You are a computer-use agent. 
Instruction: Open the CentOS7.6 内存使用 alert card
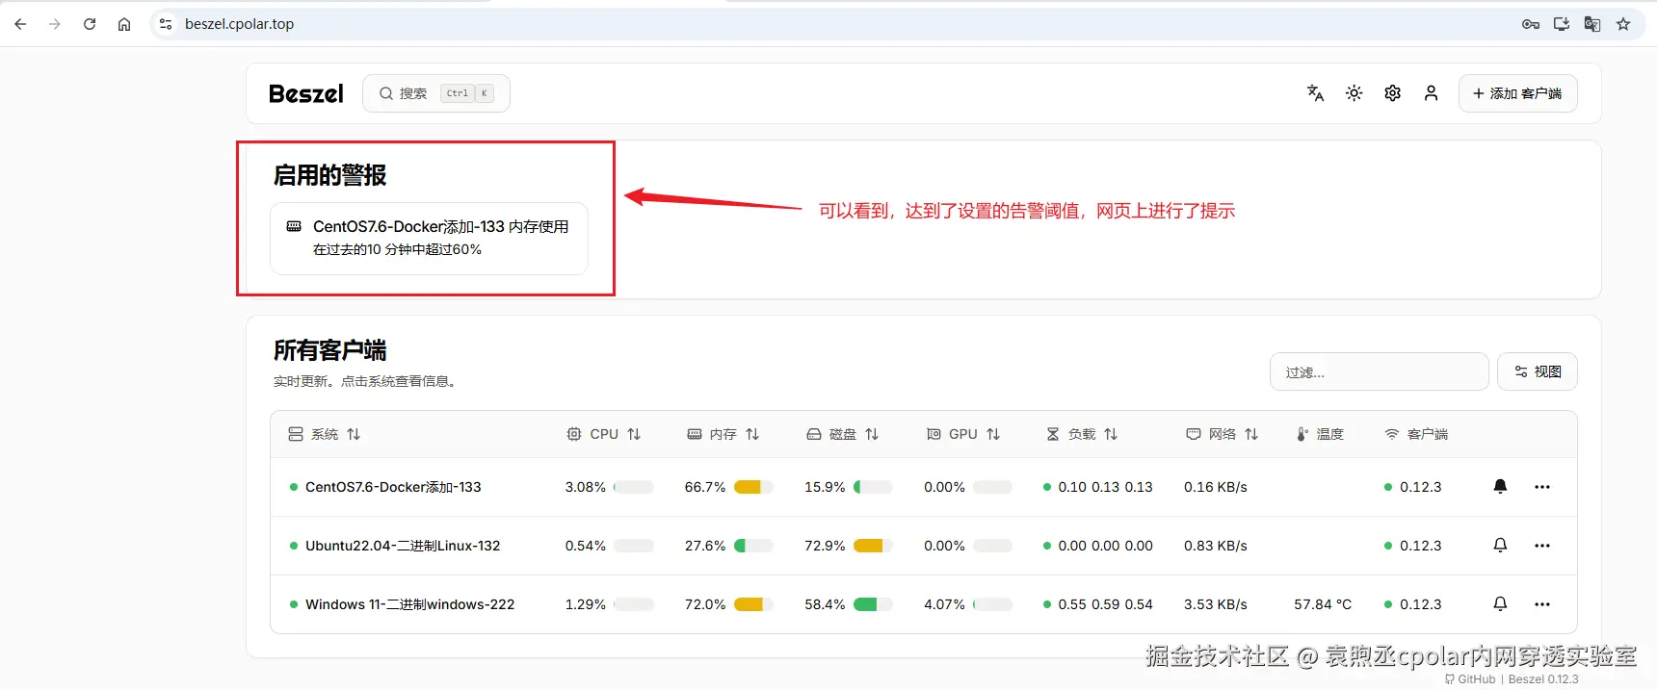429,239
